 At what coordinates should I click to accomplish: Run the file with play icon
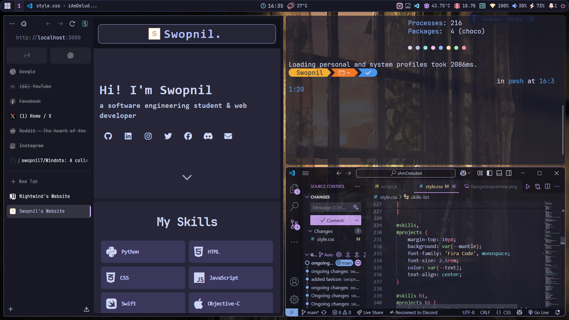[528, 186]
